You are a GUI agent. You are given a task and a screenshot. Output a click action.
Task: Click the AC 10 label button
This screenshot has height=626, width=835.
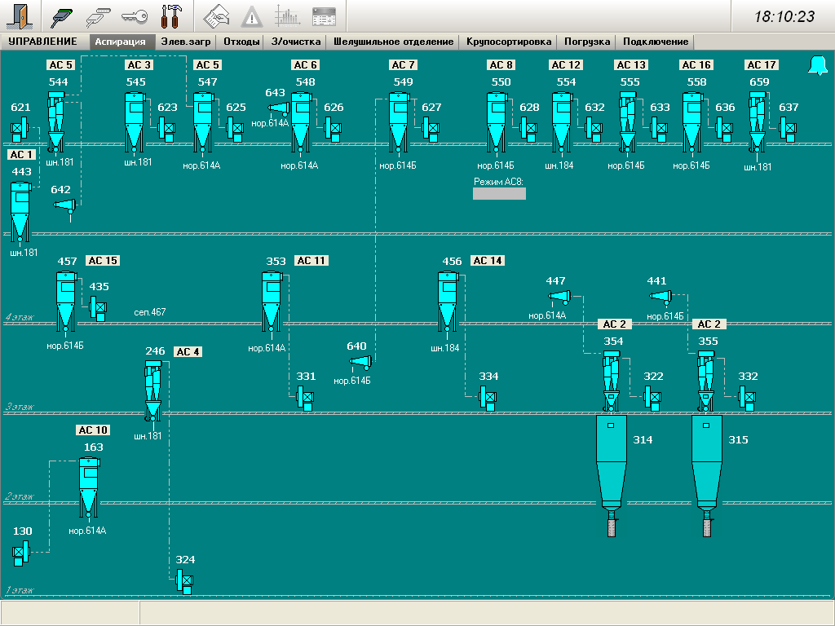point(92,430)
